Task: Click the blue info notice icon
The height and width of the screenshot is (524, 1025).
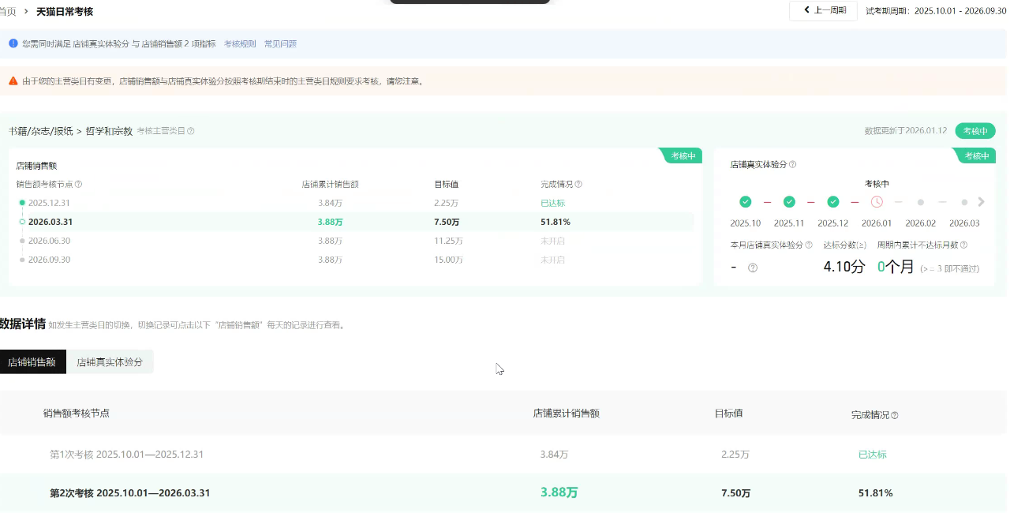Action: (x=13, y=43)
